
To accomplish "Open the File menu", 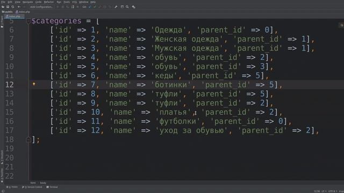I will [x=3, y=2].
